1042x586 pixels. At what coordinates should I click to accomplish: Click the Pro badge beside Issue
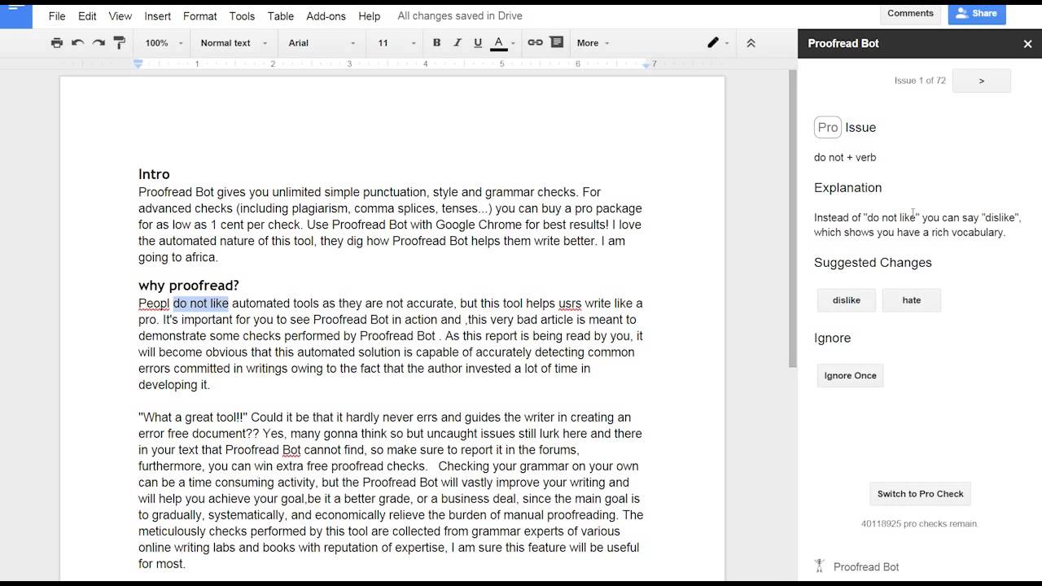(x=828, y=127)
